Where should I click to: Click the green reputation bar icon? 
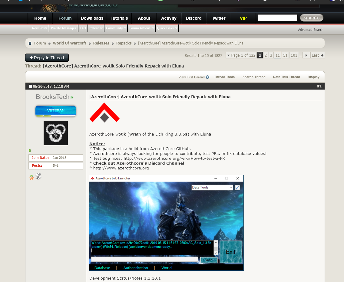(x=30, y=151)
